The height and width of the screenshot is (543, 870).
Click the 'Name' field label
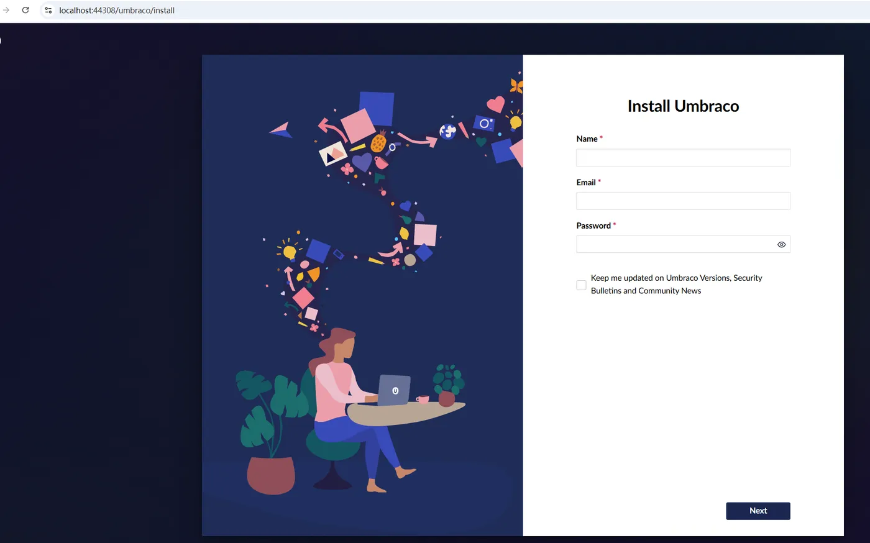tap(587, 139)
